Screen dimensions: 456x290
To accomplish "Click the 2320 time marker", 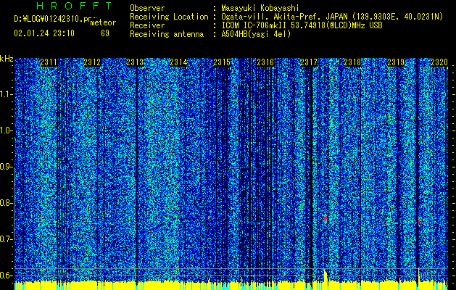I will (439, 62).
